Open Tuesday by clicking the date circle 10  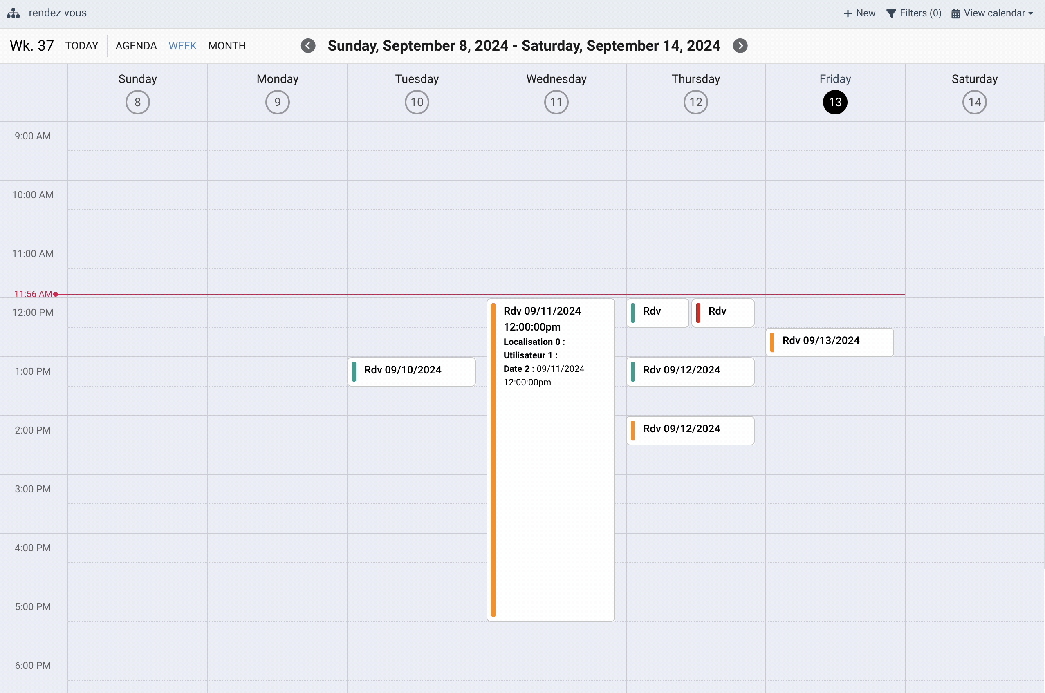[416, 102]
